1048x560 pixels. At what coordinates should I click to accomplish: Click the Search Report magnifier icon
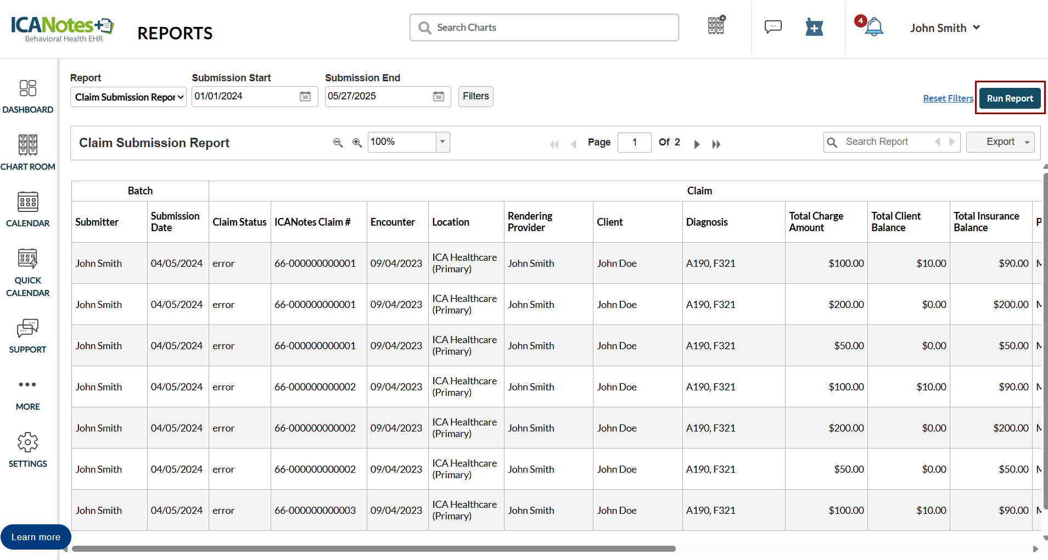[x=832, y=142]
